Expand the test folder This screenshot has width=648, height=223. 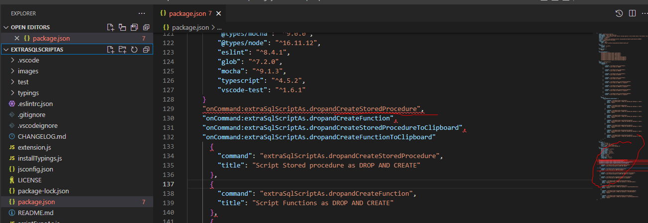pos(23,82)
